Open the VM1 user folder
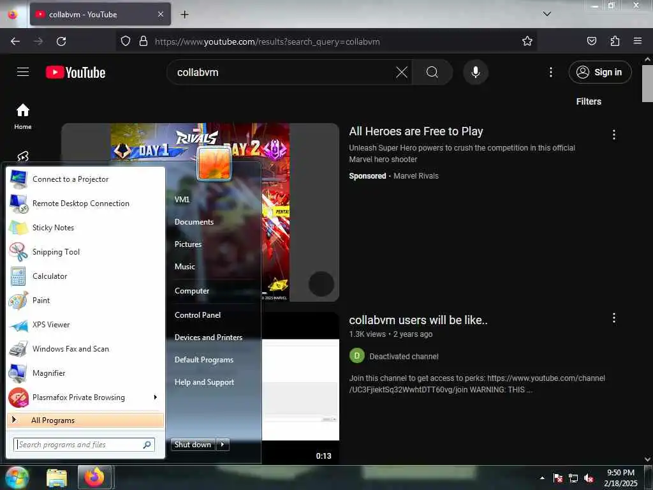The height and width of the screenshot is (490, 653). [x=182, y=199]
